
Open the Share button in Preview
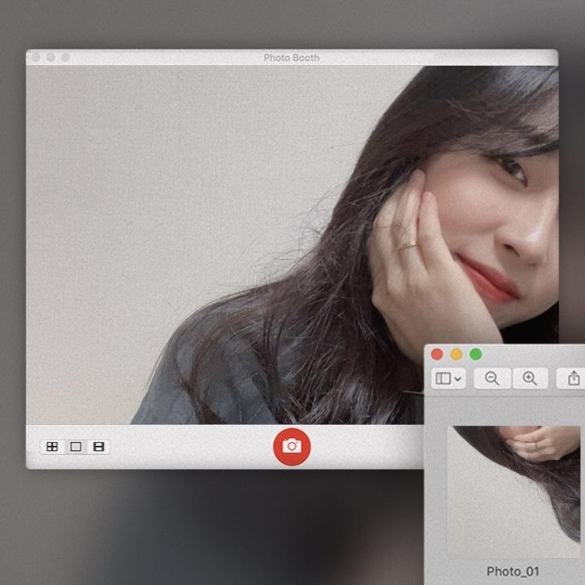[573, 379]
